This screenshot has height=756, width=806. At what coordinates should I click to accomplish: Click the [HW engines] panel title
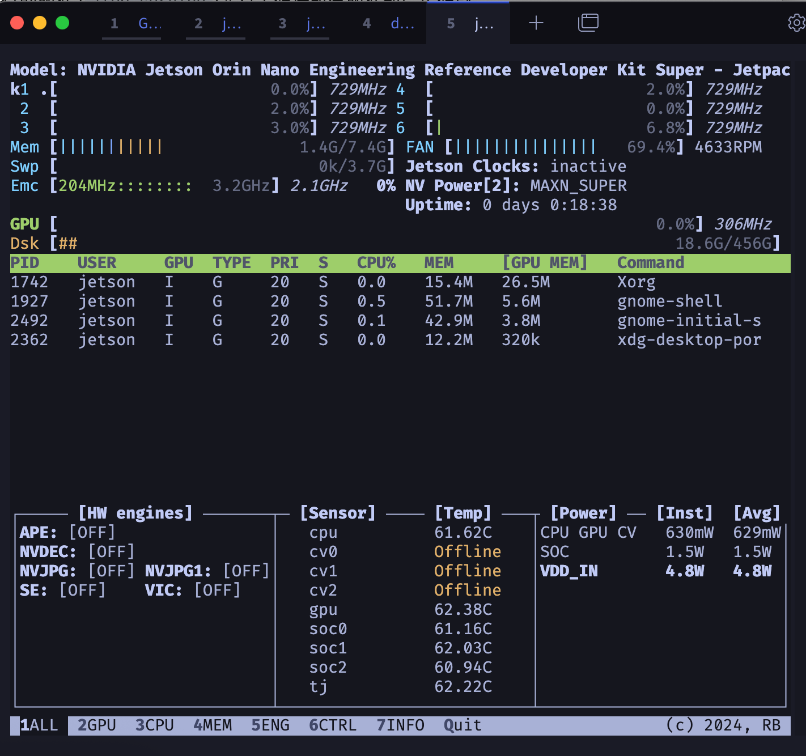135,513
